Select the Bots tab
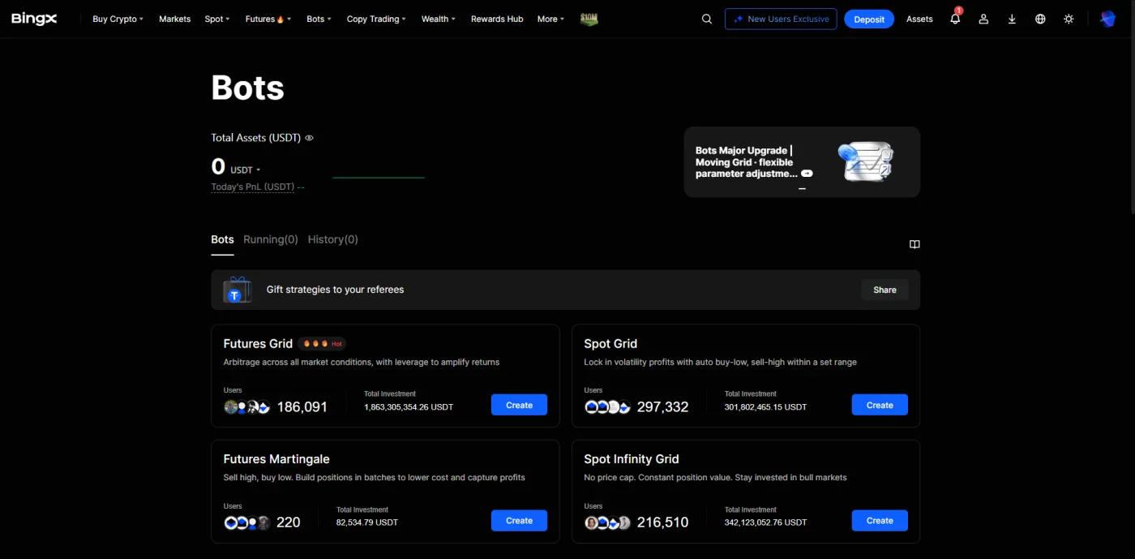 pyautogui.click(x=222, y=239)
